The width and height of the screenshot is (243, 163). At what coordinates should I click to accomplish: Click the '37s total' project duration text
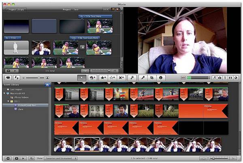[x=50, y=71]
